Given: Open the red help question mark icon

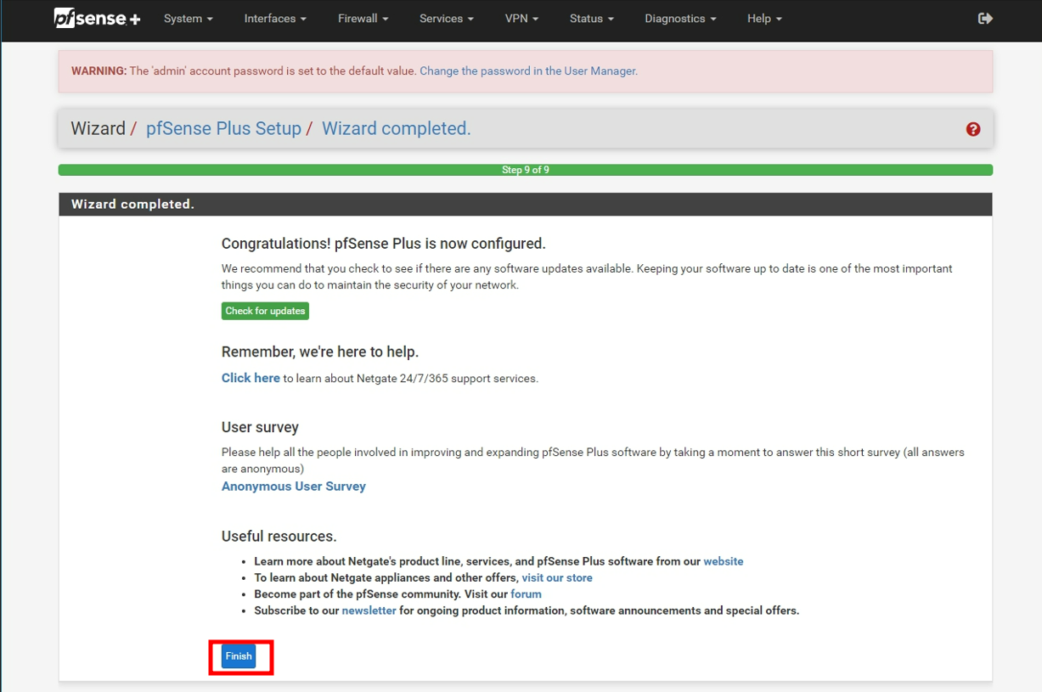Looking at the screenshot, I should coord(973,129).
